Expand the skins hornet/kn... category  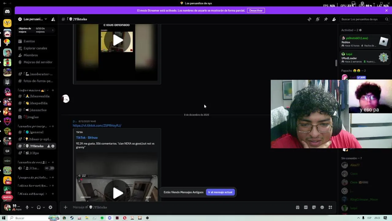pyautogui.click(x=34, y=186)
